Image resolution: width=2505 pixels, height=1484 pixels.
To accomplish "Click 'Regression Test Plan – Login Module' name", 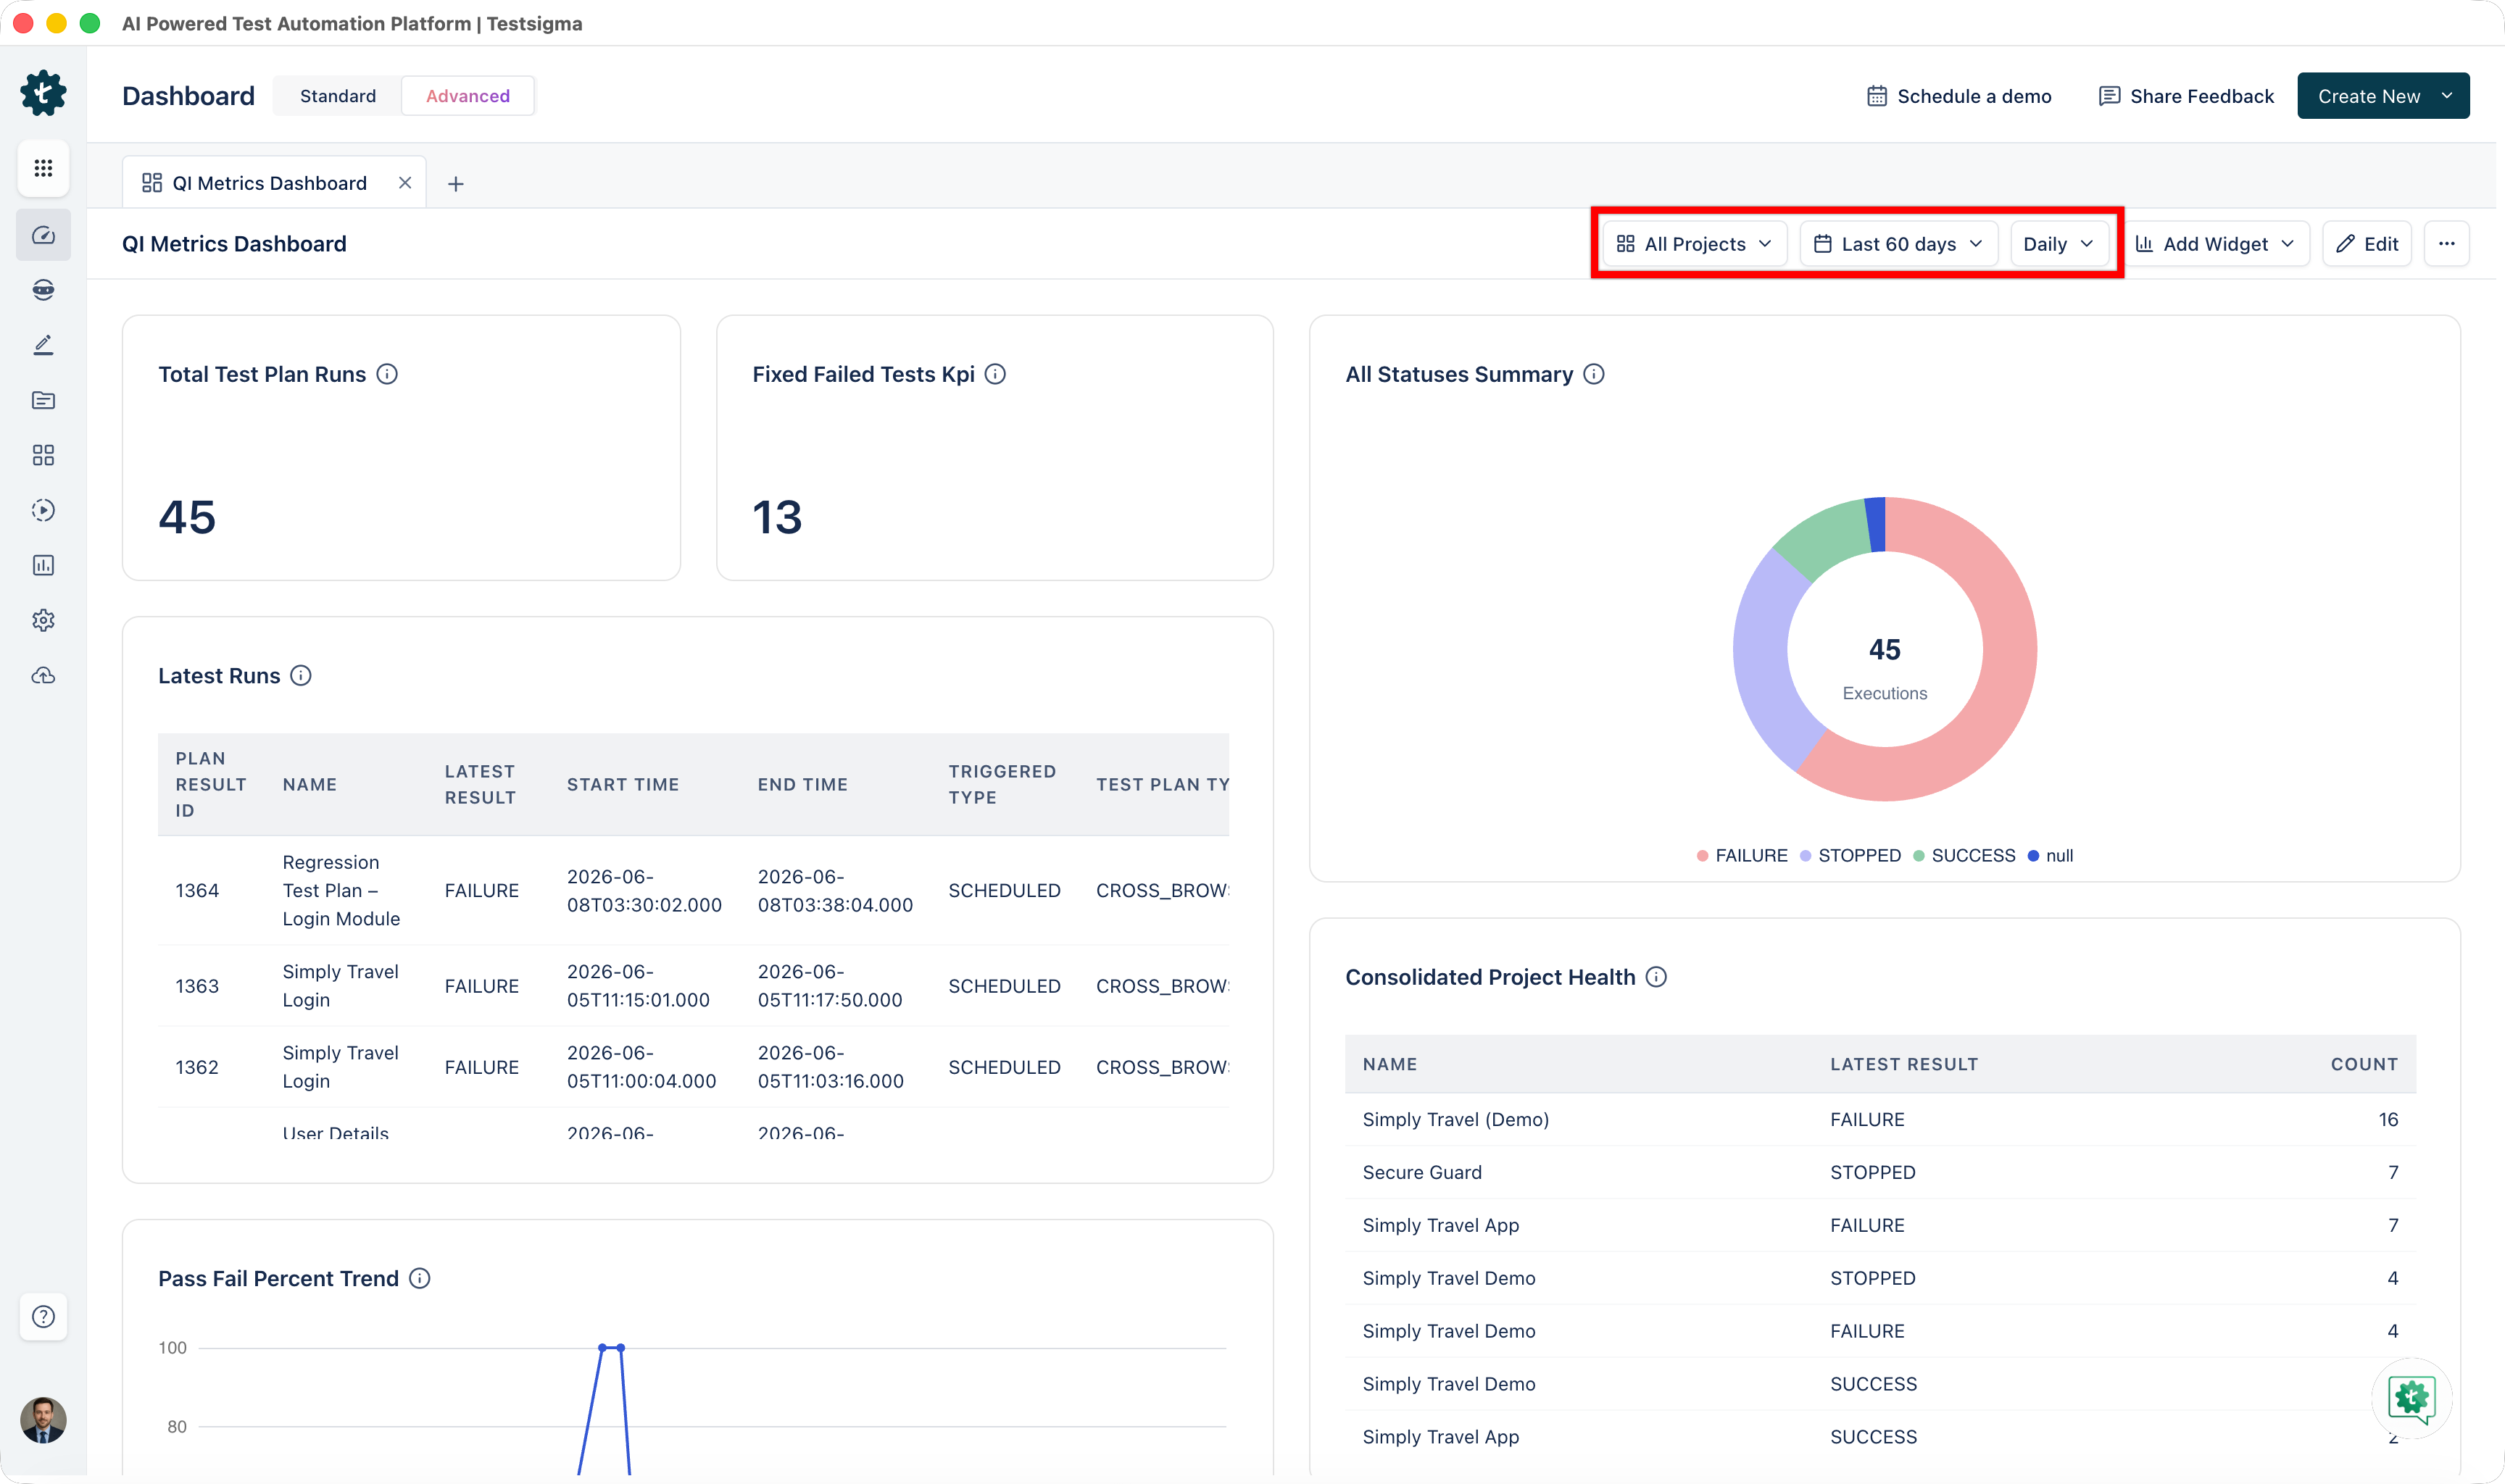I will click(341, 890).
